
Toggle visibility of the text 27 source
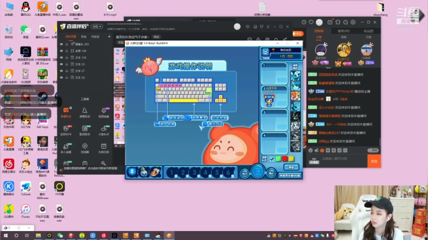click(61, 71)
